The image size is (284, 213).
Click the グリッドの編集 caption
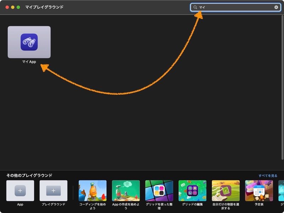pyautogui.click(x=192, y=204)
